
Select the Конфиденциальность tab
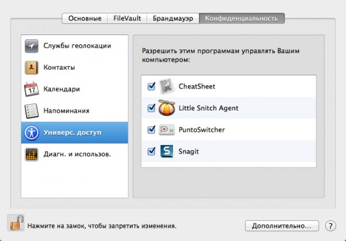coord(242,18)
